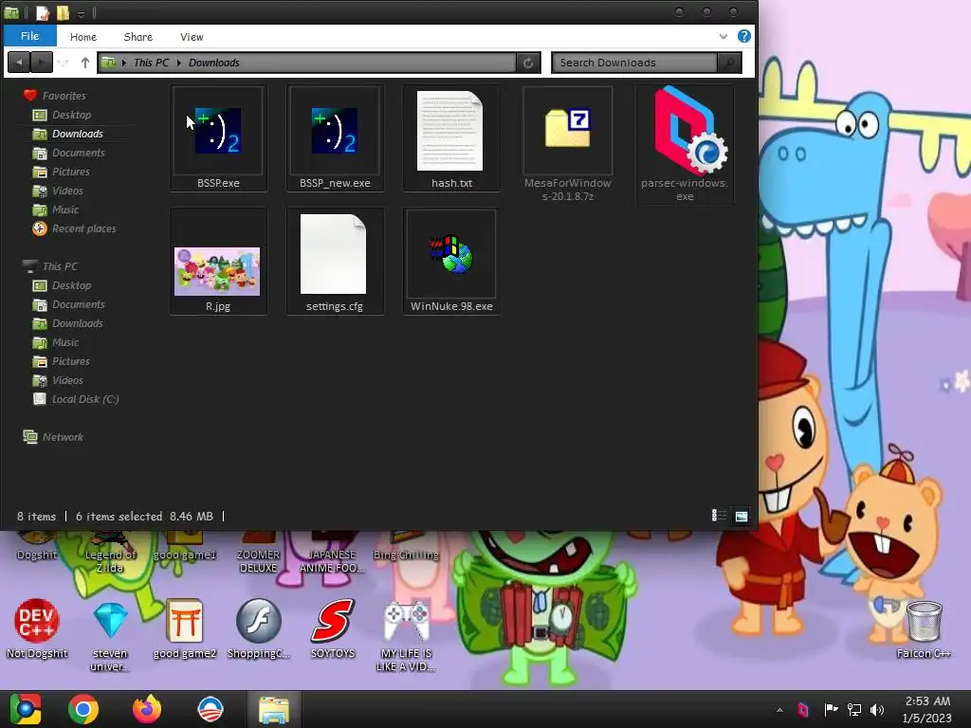The width and height of the screenshot is (971, 728).
Task: Open the File ribbon tab
Action: click(29, 36)
